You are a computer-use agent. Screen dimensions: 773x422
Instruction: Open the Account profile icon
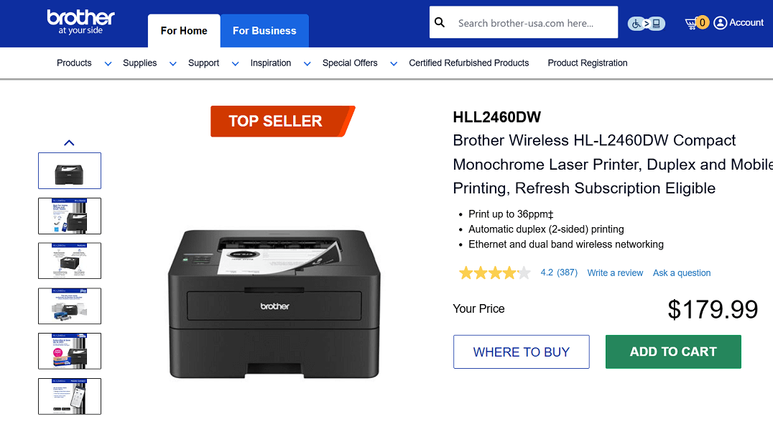[x=721, y=23]
